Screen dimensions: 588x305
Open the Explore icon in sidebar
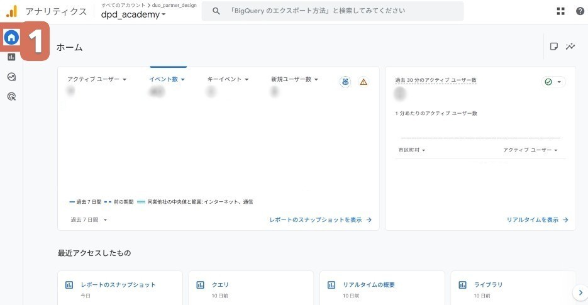(x=11, y=77)
